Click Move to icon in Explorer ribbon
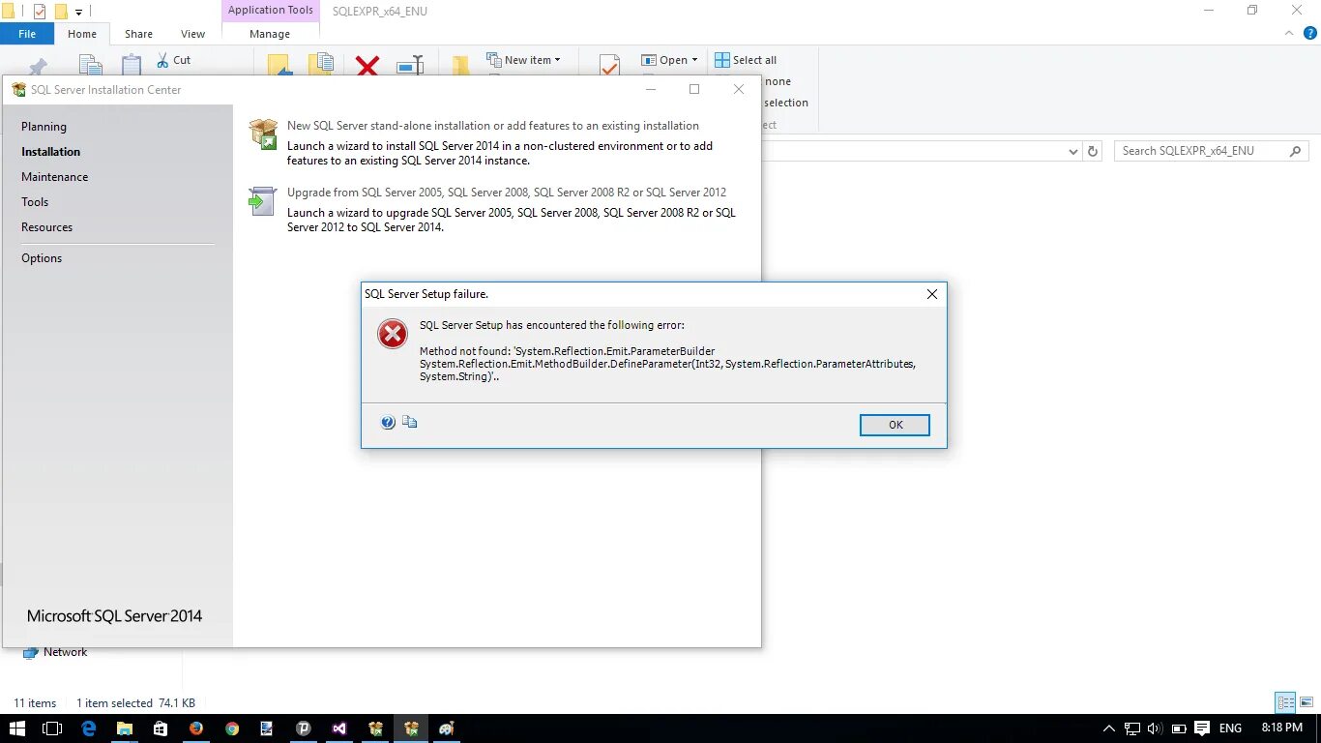Image resolution: width=1321 pixels, height=743 pixels. (x=279, y=65)
